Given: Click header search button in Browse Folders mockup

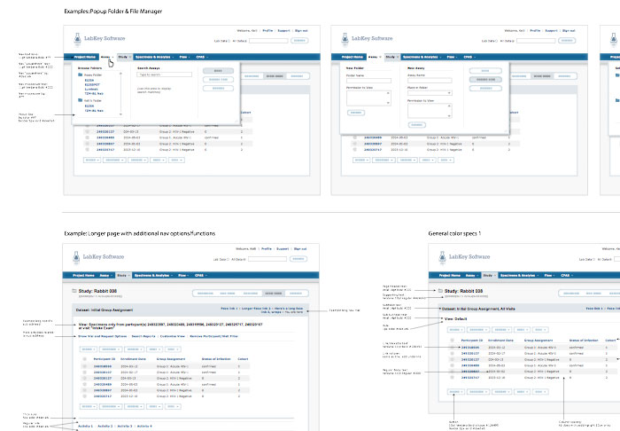Looking at the screenshot, I should pos(299,41).
